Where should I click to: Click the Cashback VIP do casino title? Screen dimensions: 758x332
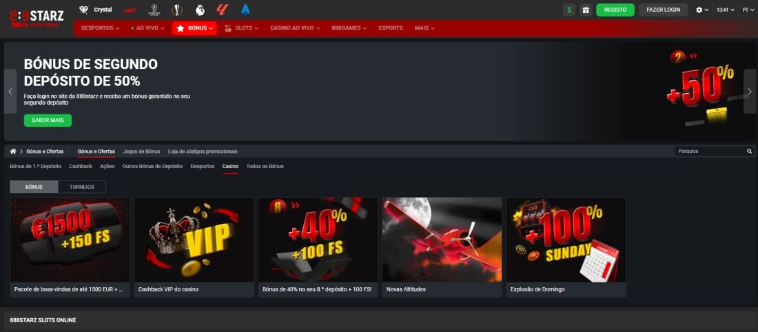168,289
